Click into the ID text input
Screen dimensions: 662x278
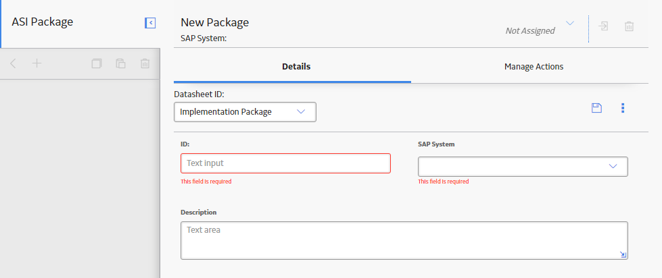click(x=285, y=163)
